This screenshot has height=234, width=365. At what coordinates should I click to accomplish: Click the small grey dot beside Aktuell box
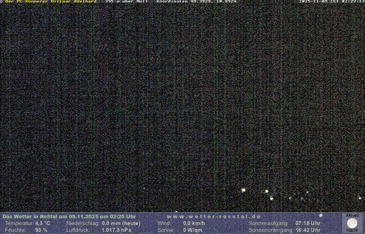[321, 215]
